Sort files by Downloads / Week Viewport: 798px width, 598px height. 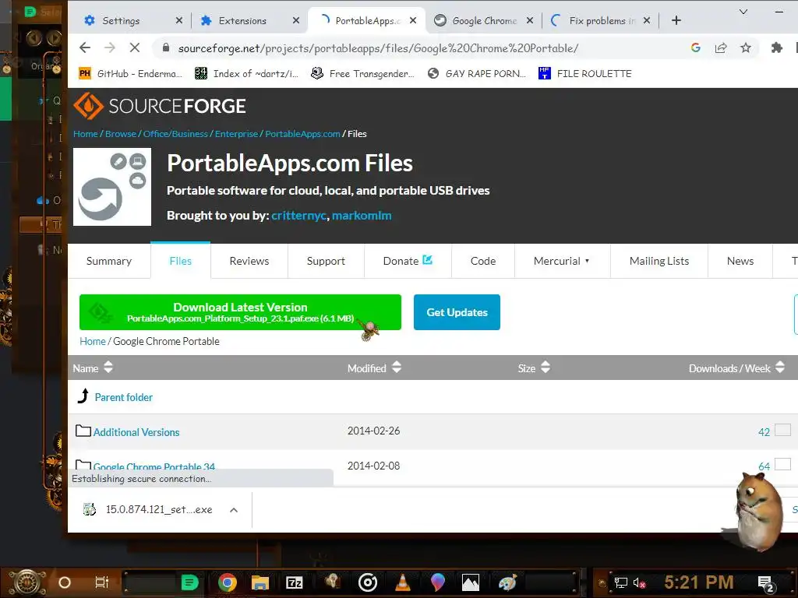736,368
